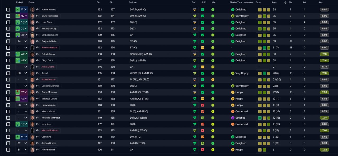Viewport: 338px width, 156px height.
Task: Click Joshua Zirkzee's sharpness double-arrow icon
Action: click(x=203, y=143)
